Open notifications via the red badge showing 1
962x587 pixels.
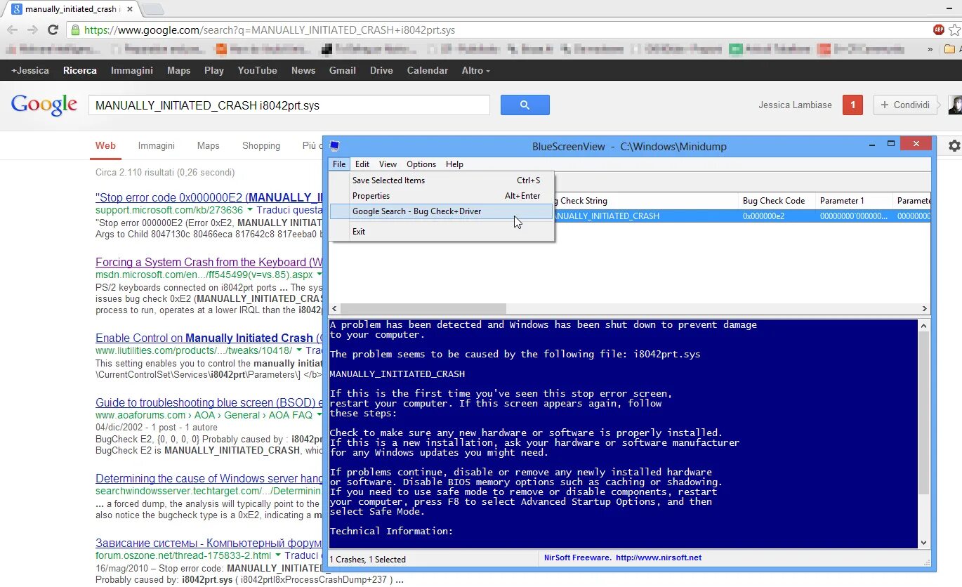click(852, 104)
